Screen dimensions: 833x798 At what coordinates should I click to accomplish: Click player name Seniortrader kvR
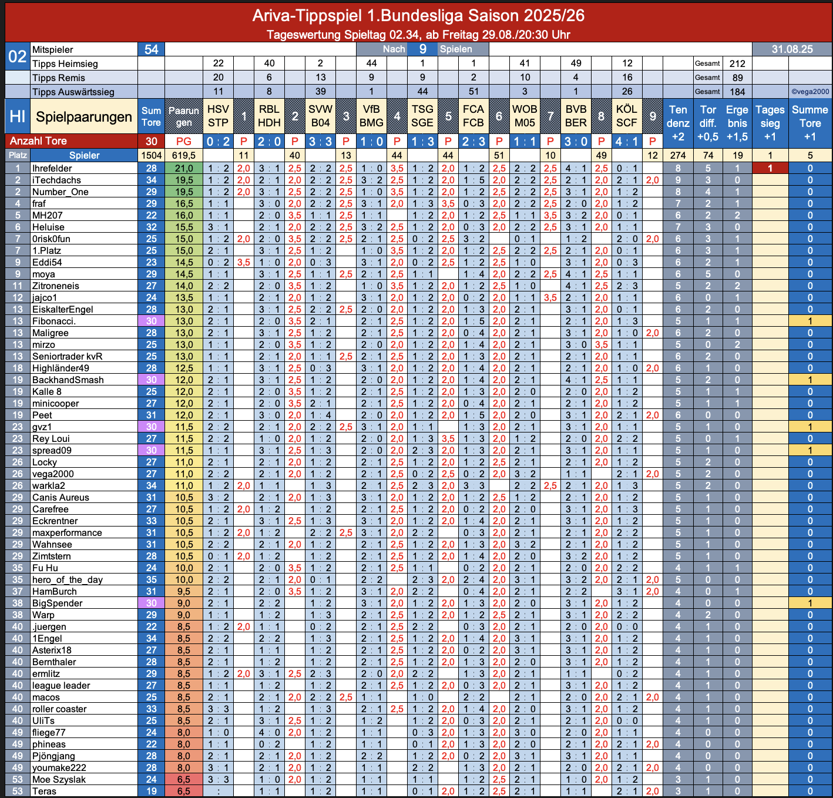coord(67,356)
